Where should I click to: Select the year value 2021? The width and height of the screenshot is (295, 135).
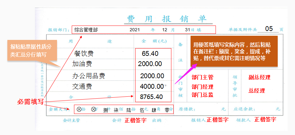point(135,30)
